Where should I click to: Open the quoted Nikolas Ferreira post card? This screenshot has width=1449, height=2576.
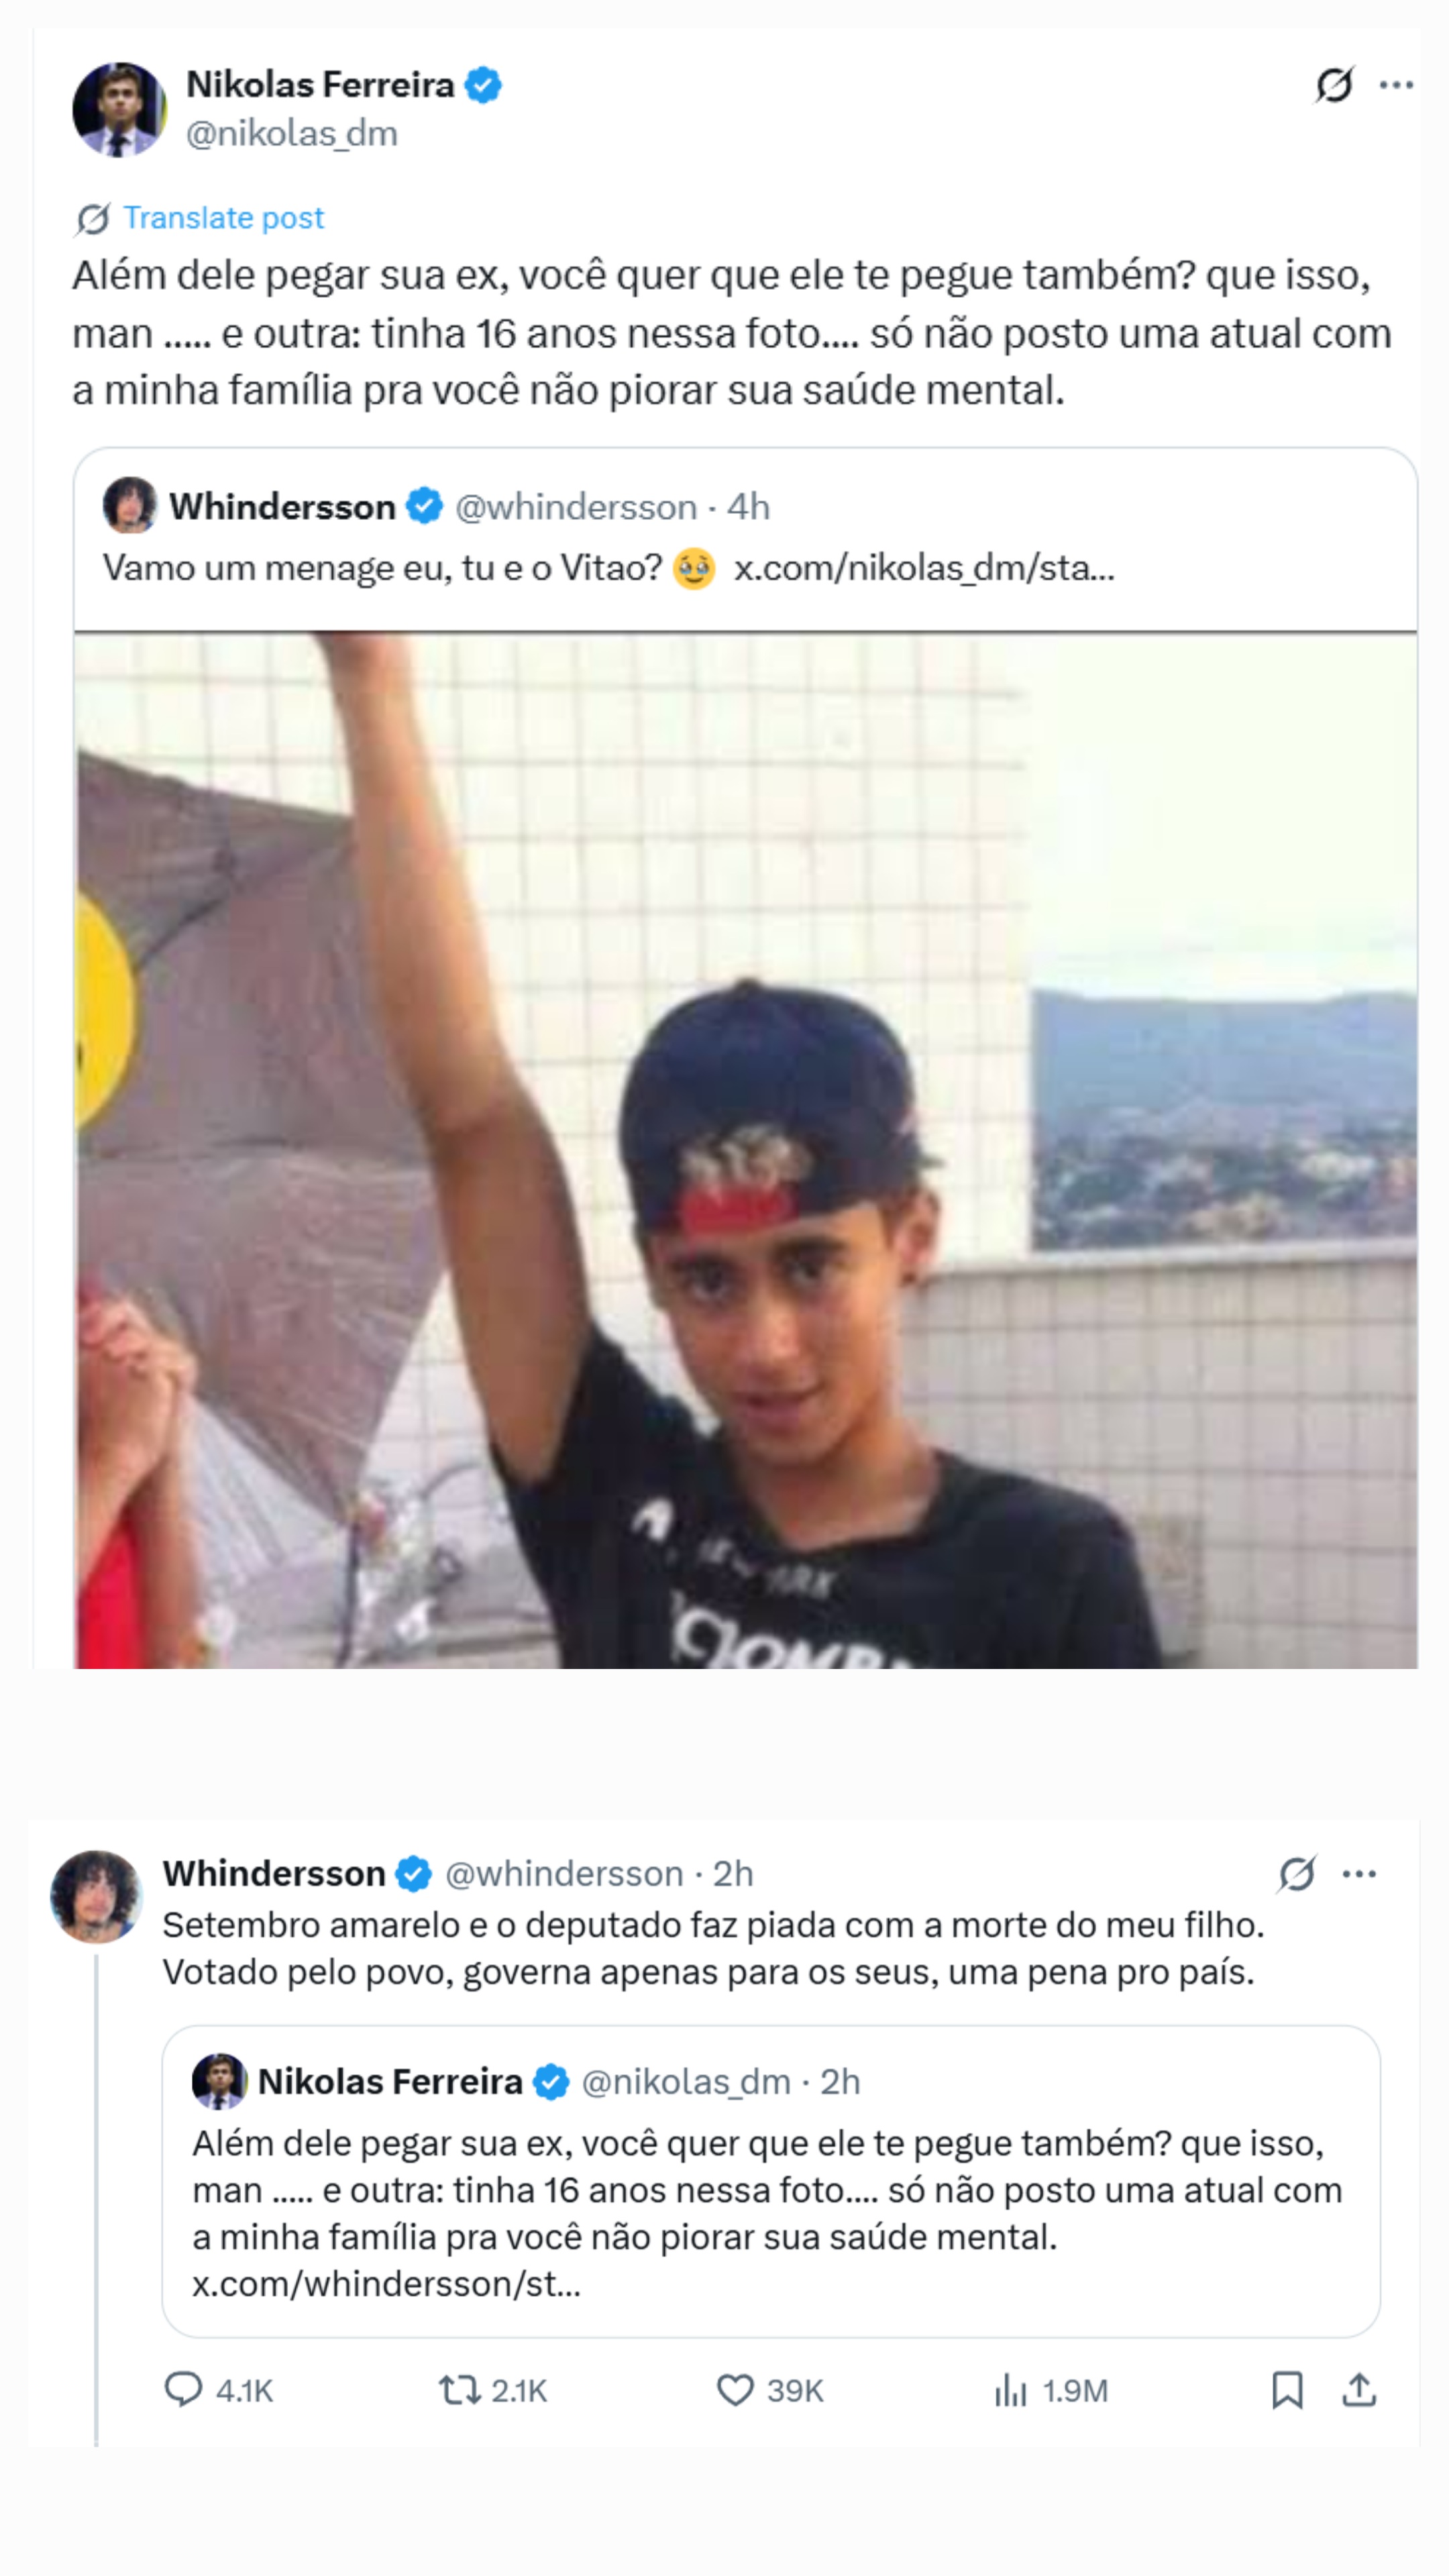(771, 2180)
